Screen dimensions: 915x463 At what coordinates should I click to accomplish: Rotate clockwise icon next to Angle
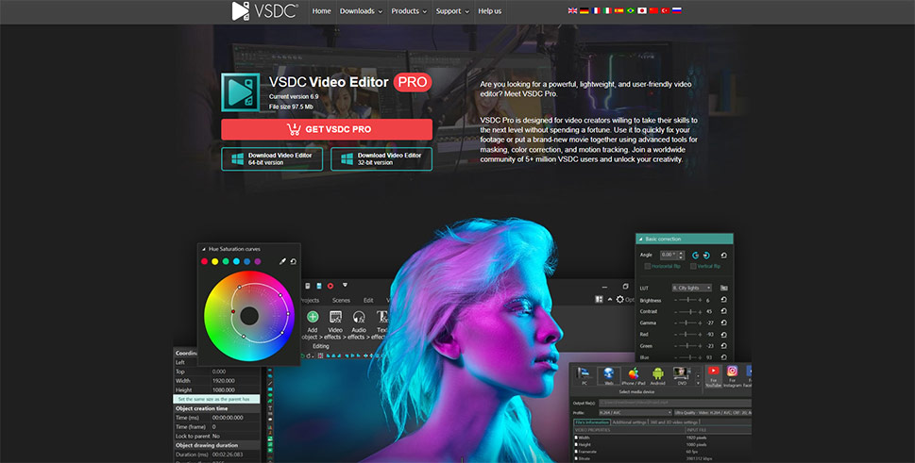[x=706, y=256]
